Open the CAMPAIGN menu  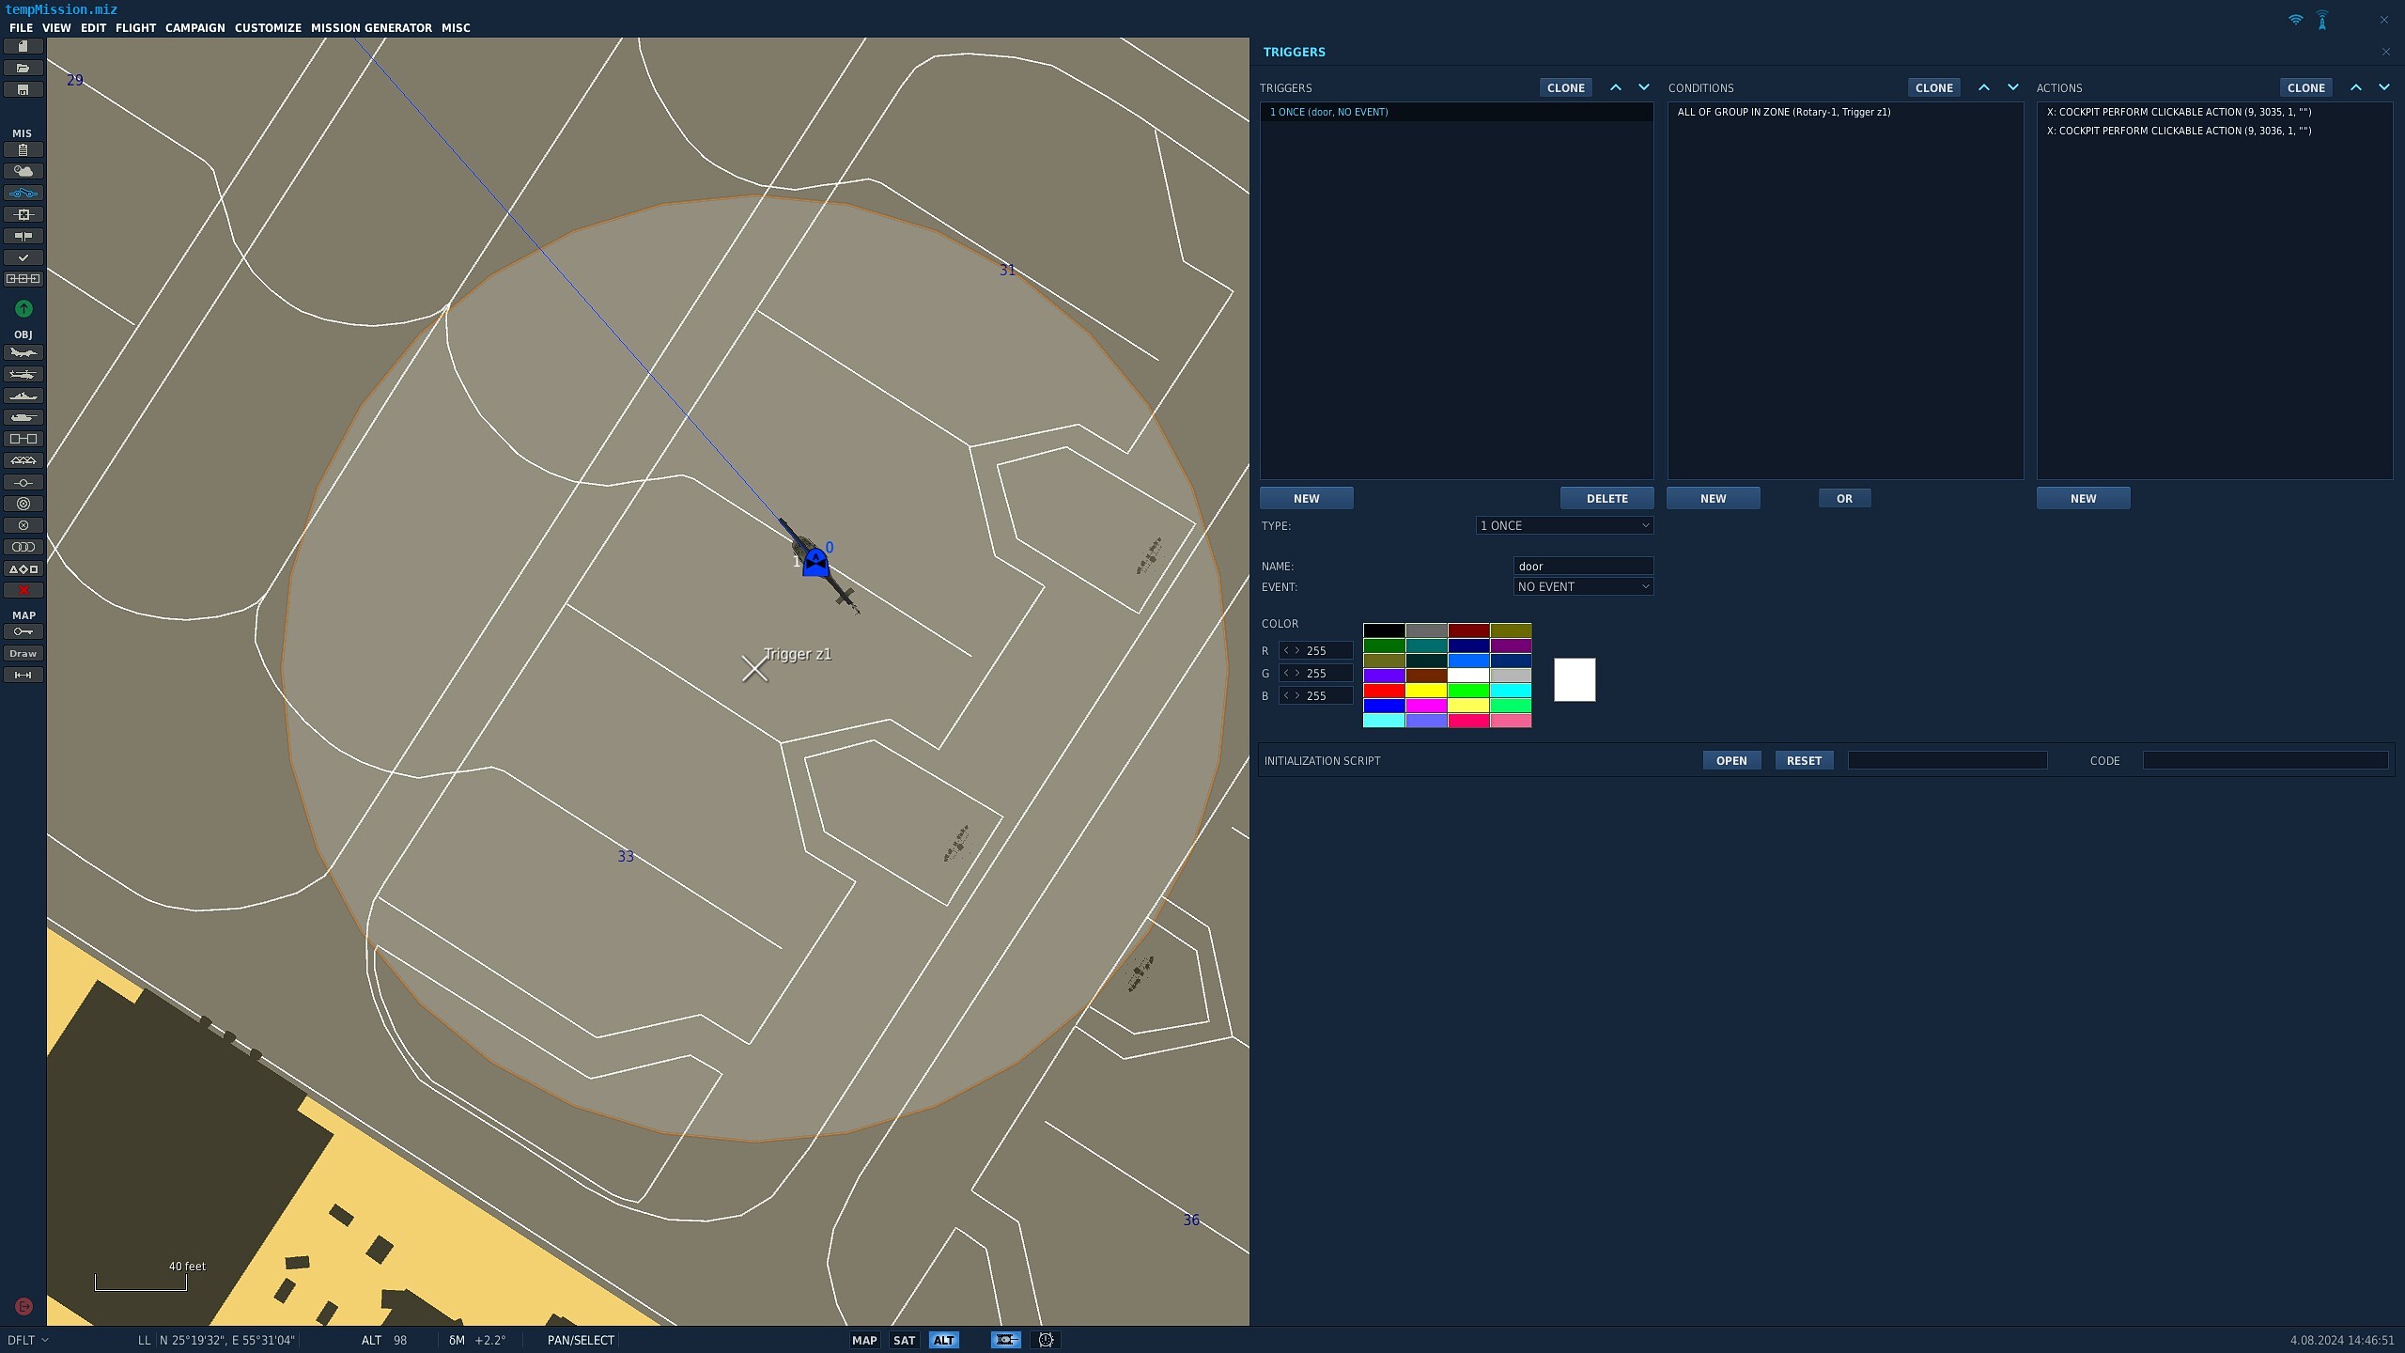(x=195, y=27)
